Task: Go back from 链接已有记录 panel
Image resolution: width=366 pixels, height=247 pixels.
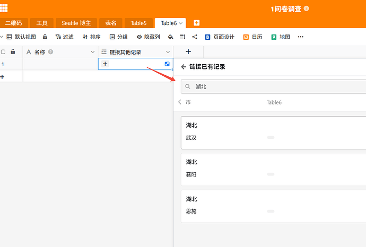Action: tap(184, 67)
